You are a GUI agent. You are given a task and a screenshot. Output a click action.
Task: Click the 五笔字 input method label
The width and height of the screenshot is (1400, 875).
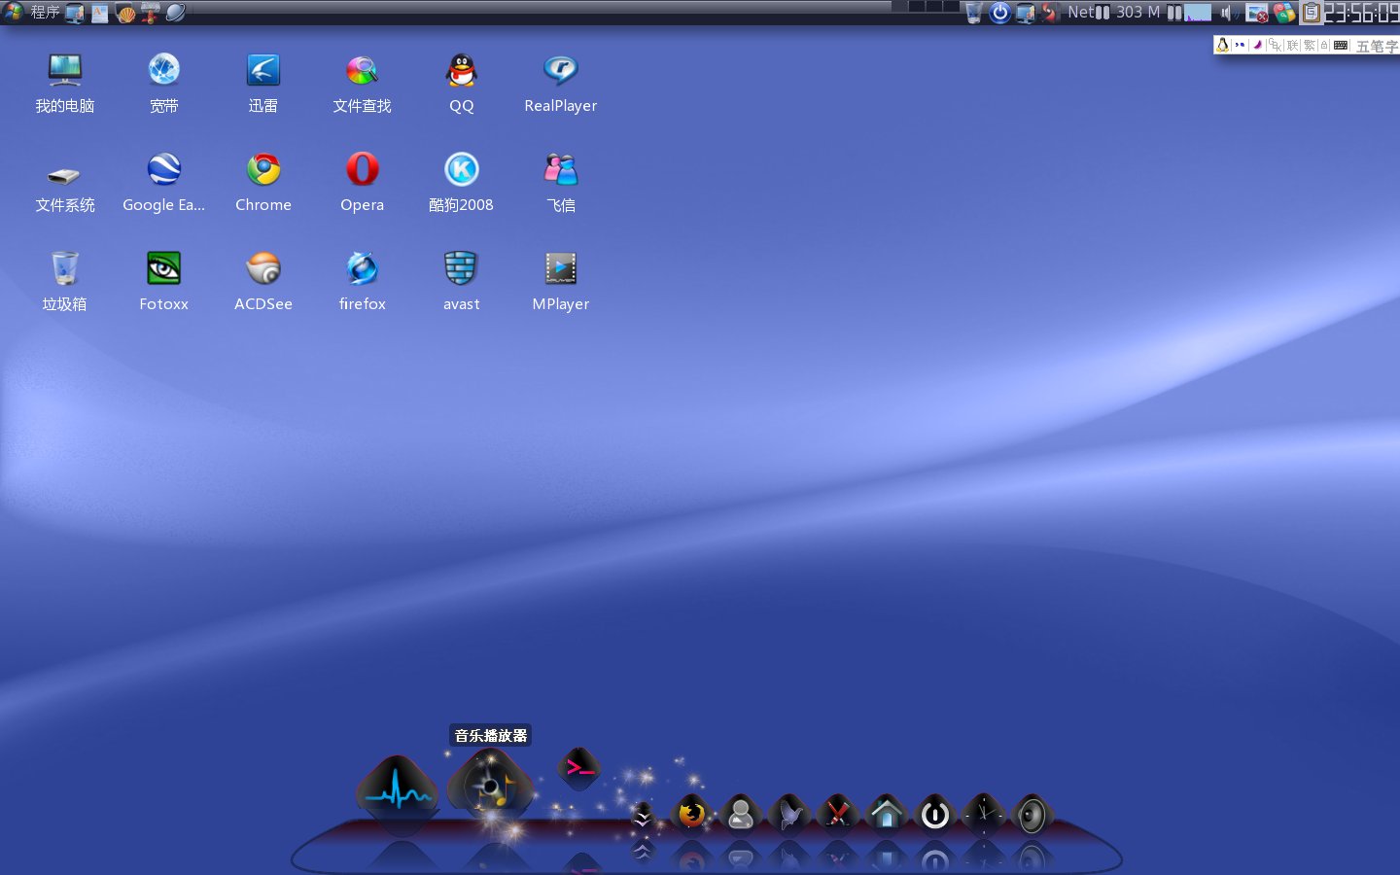[x=1377, y=46]
